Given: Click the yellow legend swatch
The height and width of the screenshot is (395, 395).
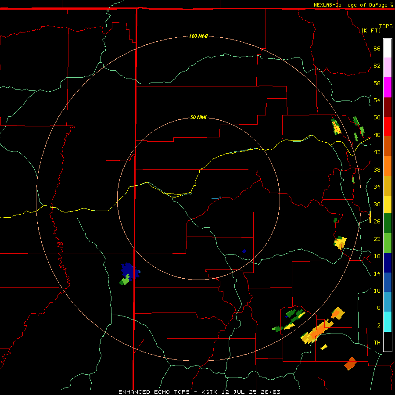Looking at the screenshot, I should pyautogui.click(x=388, y=205).
